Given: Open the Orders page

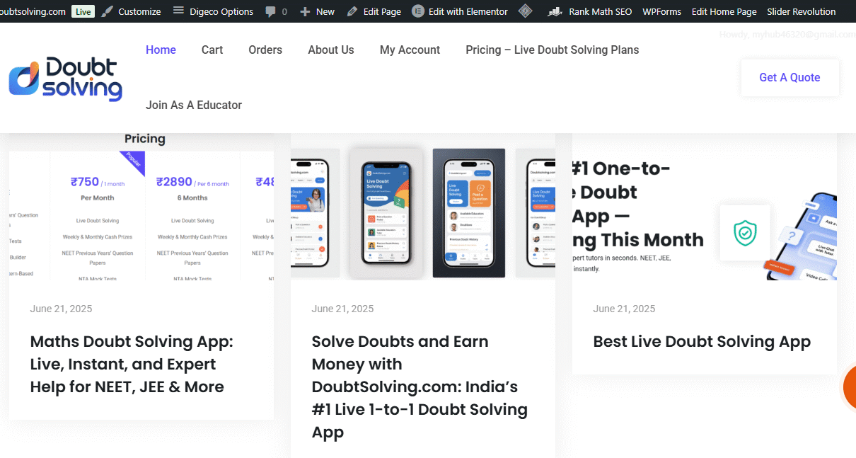Looking at the screenshot, I should [265, 50].
